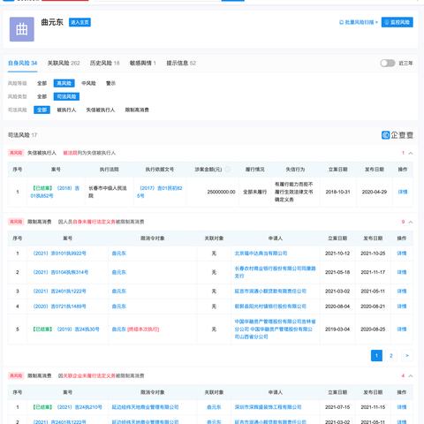Select 限制高消费 judicial risk filter
Image resolution: width=424 pixels, height=424 pixels.
(x=137, y=110)
